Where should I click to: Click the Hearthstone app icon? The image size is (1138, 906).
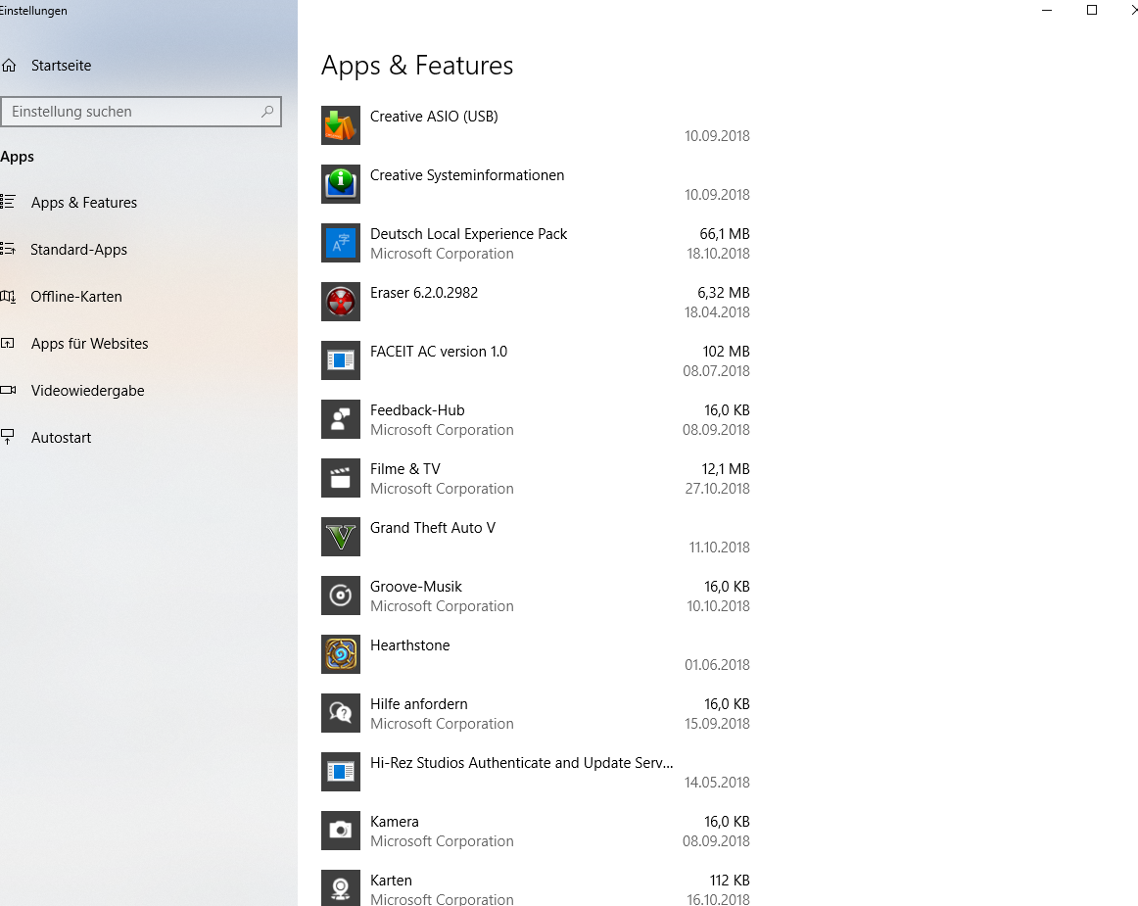click(341, 654)
